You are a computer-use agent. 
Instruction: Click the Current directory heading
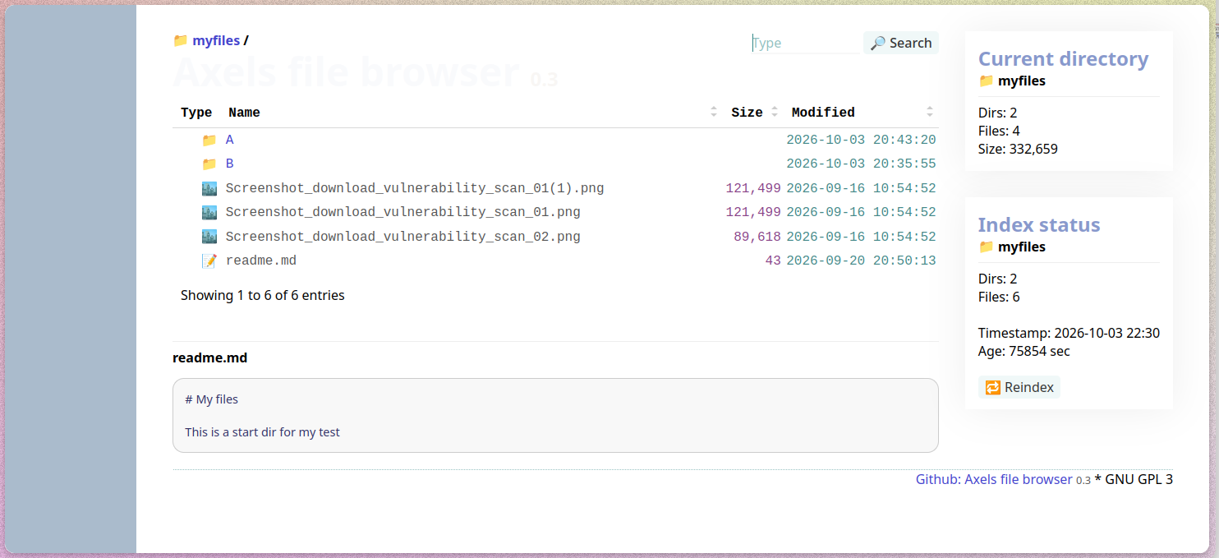(1063, 59)
